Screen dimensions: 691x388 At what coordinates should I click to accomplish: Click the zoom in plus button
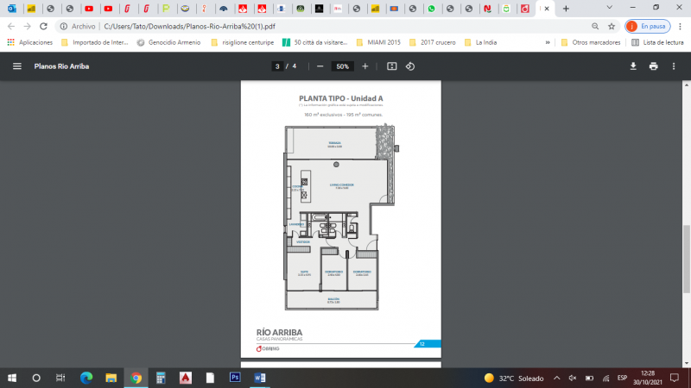[x=365, y=66]
